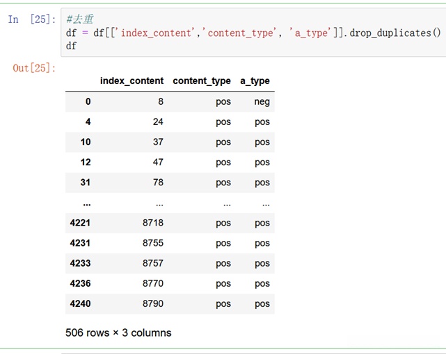Screen dimensions: 446x354
Task: Select row index 4233
Action: point(80,263)
